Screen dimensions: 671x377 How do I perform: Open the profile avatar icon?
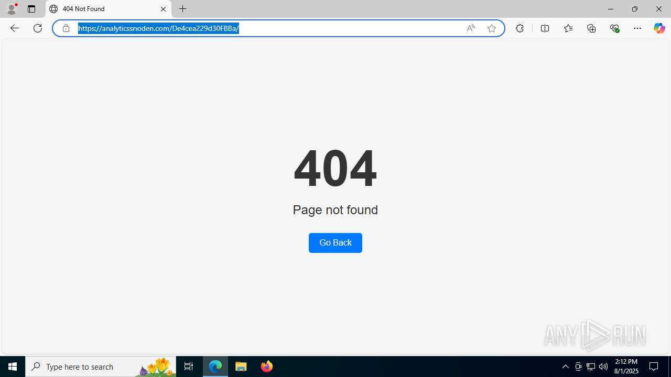point(12,9)
